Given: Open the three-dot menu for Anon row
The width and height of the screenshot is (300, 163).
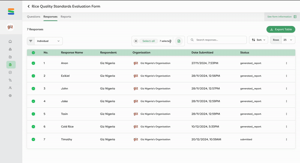Looking at the screenshot, I should pos(286,63).
